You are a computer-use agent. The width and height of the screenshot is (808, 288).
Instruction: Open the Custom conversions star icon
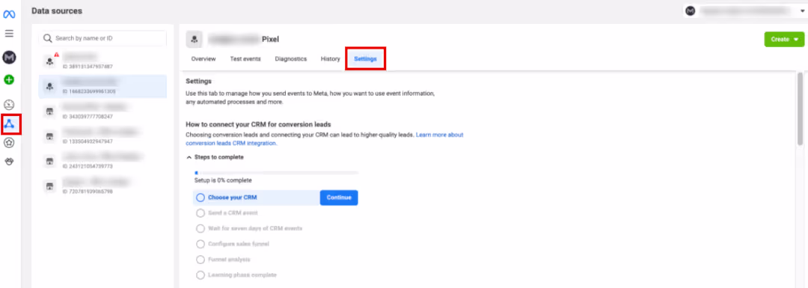click(9, 143)
